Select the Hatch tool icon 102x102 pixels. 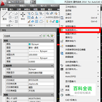(x=16, y=21)
